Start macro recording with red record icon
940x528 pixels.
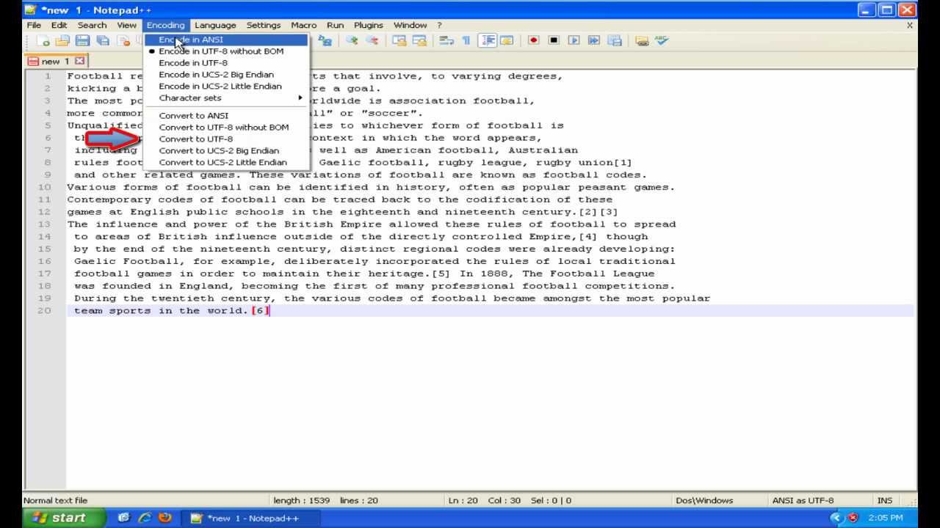[534, 41]
